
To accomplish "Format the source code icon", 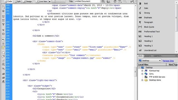I will pyautogui.click(x=3, y=81).
